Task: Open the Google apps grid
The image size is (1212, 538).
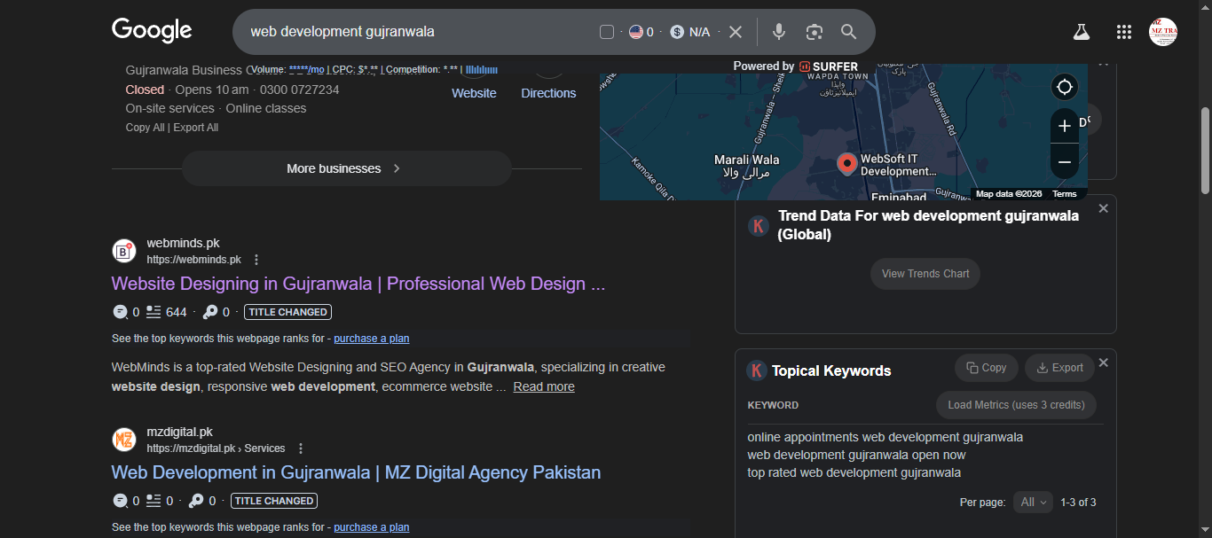Action: 1124,32
